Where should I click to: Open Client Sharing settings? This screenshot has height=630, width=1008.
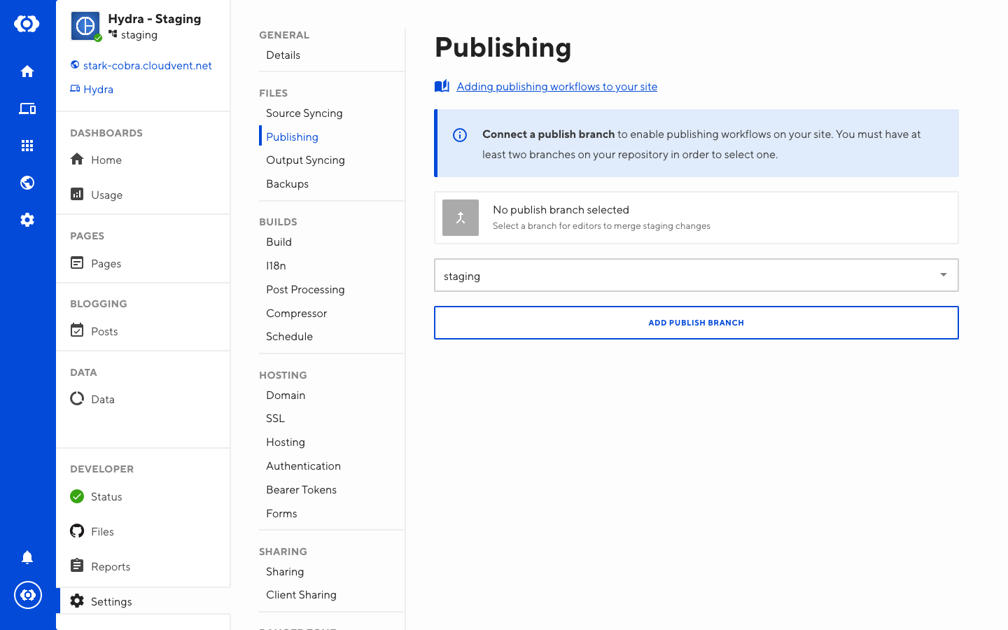point(301,595)
